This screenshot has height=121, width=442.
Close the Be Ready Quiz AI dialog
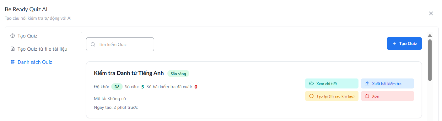point(431,13)
